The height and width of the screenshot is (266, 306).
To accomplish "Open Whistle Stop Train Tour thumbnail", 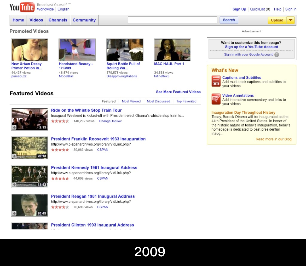I will click(x=30, y=119).
